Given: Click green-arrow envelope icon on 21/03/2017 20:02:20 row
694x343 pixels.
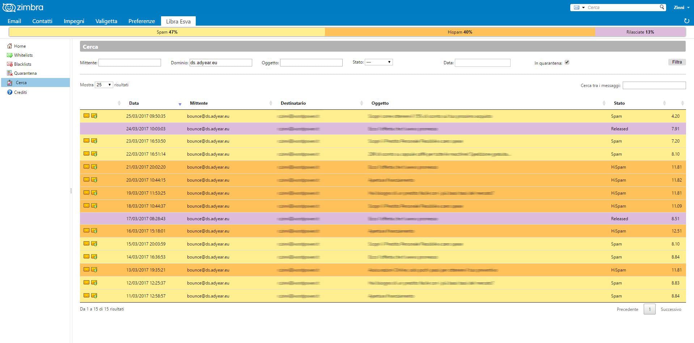Looking at the screenshot, I should point(94,167).
